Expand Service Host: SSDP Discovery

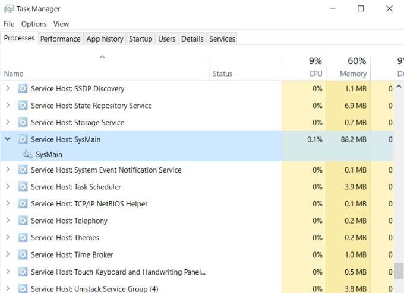click(x=8, y=89)
